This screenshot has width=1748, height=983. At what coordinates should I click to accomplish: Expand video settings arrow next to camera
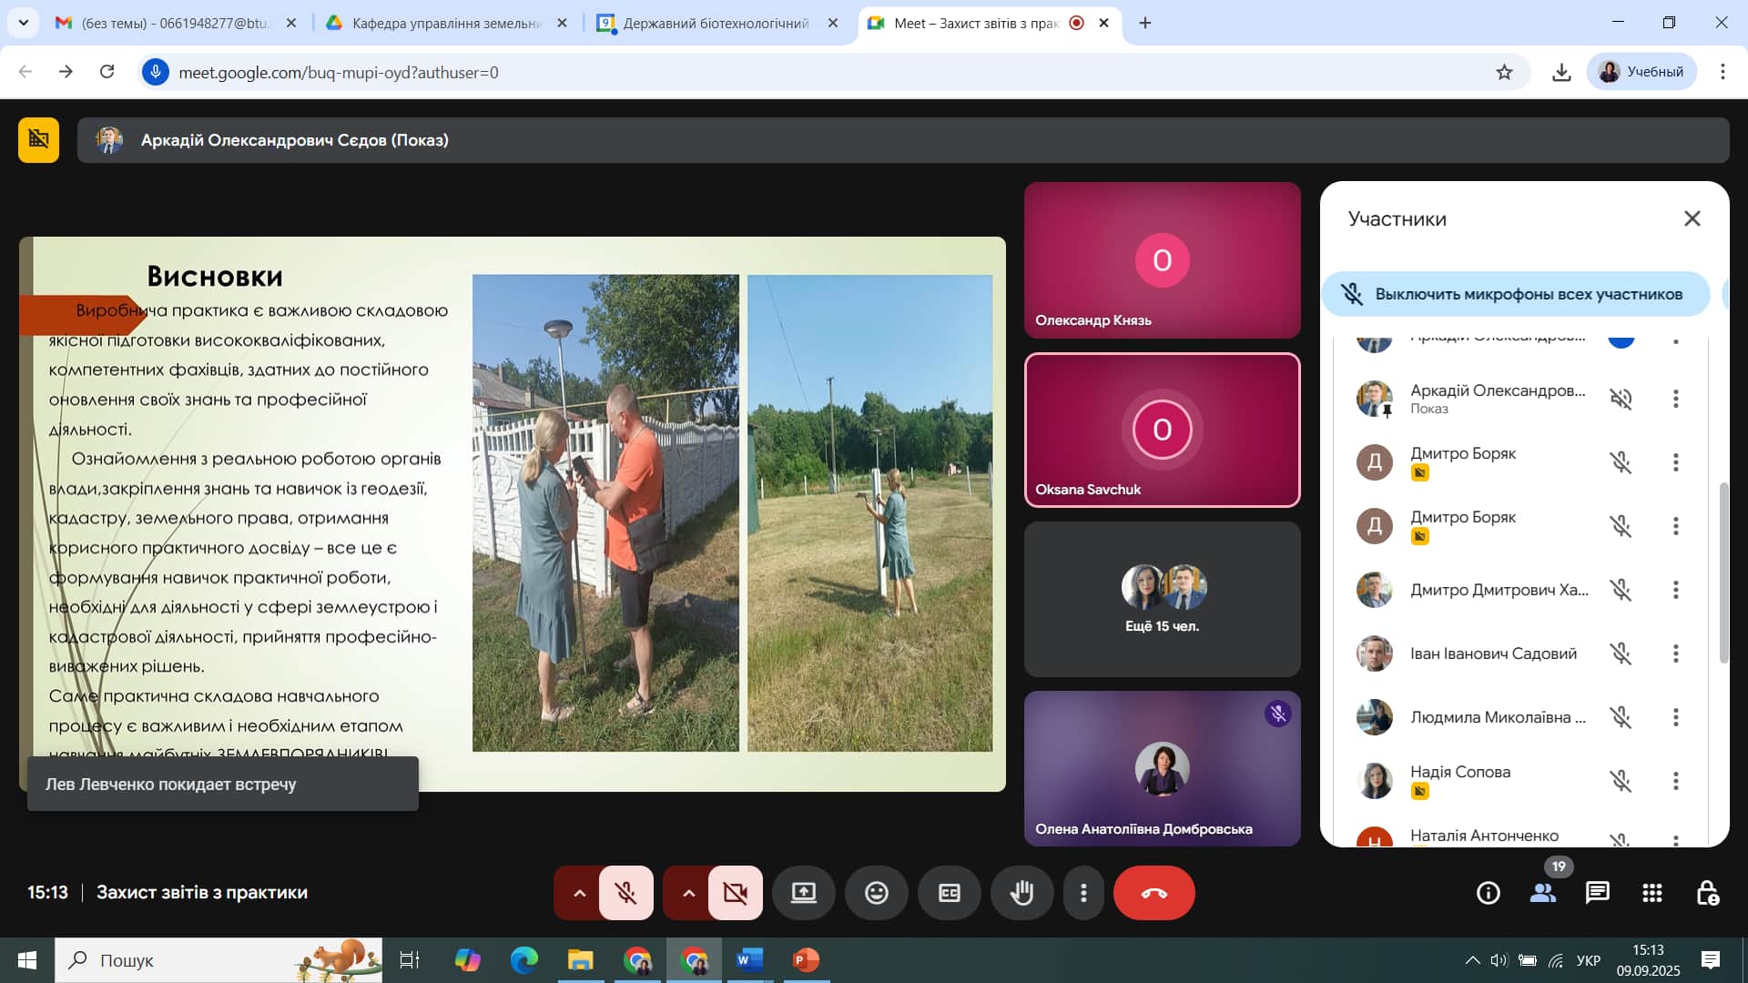688,893
